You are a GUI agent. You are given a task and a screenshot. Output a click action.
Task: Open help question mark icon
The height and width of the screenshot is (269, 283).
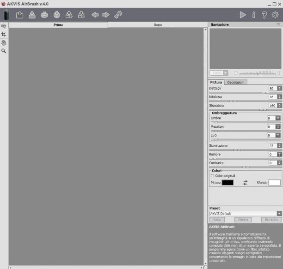tap(265, 15)
